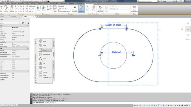
Task: Collapse the 3D Visualization properties section
Action: pos(27,42)
